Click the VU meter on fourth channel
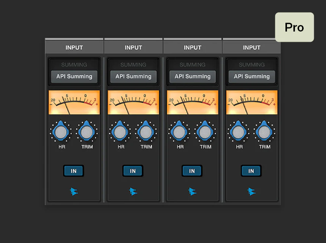 click(x=252, y=102)
